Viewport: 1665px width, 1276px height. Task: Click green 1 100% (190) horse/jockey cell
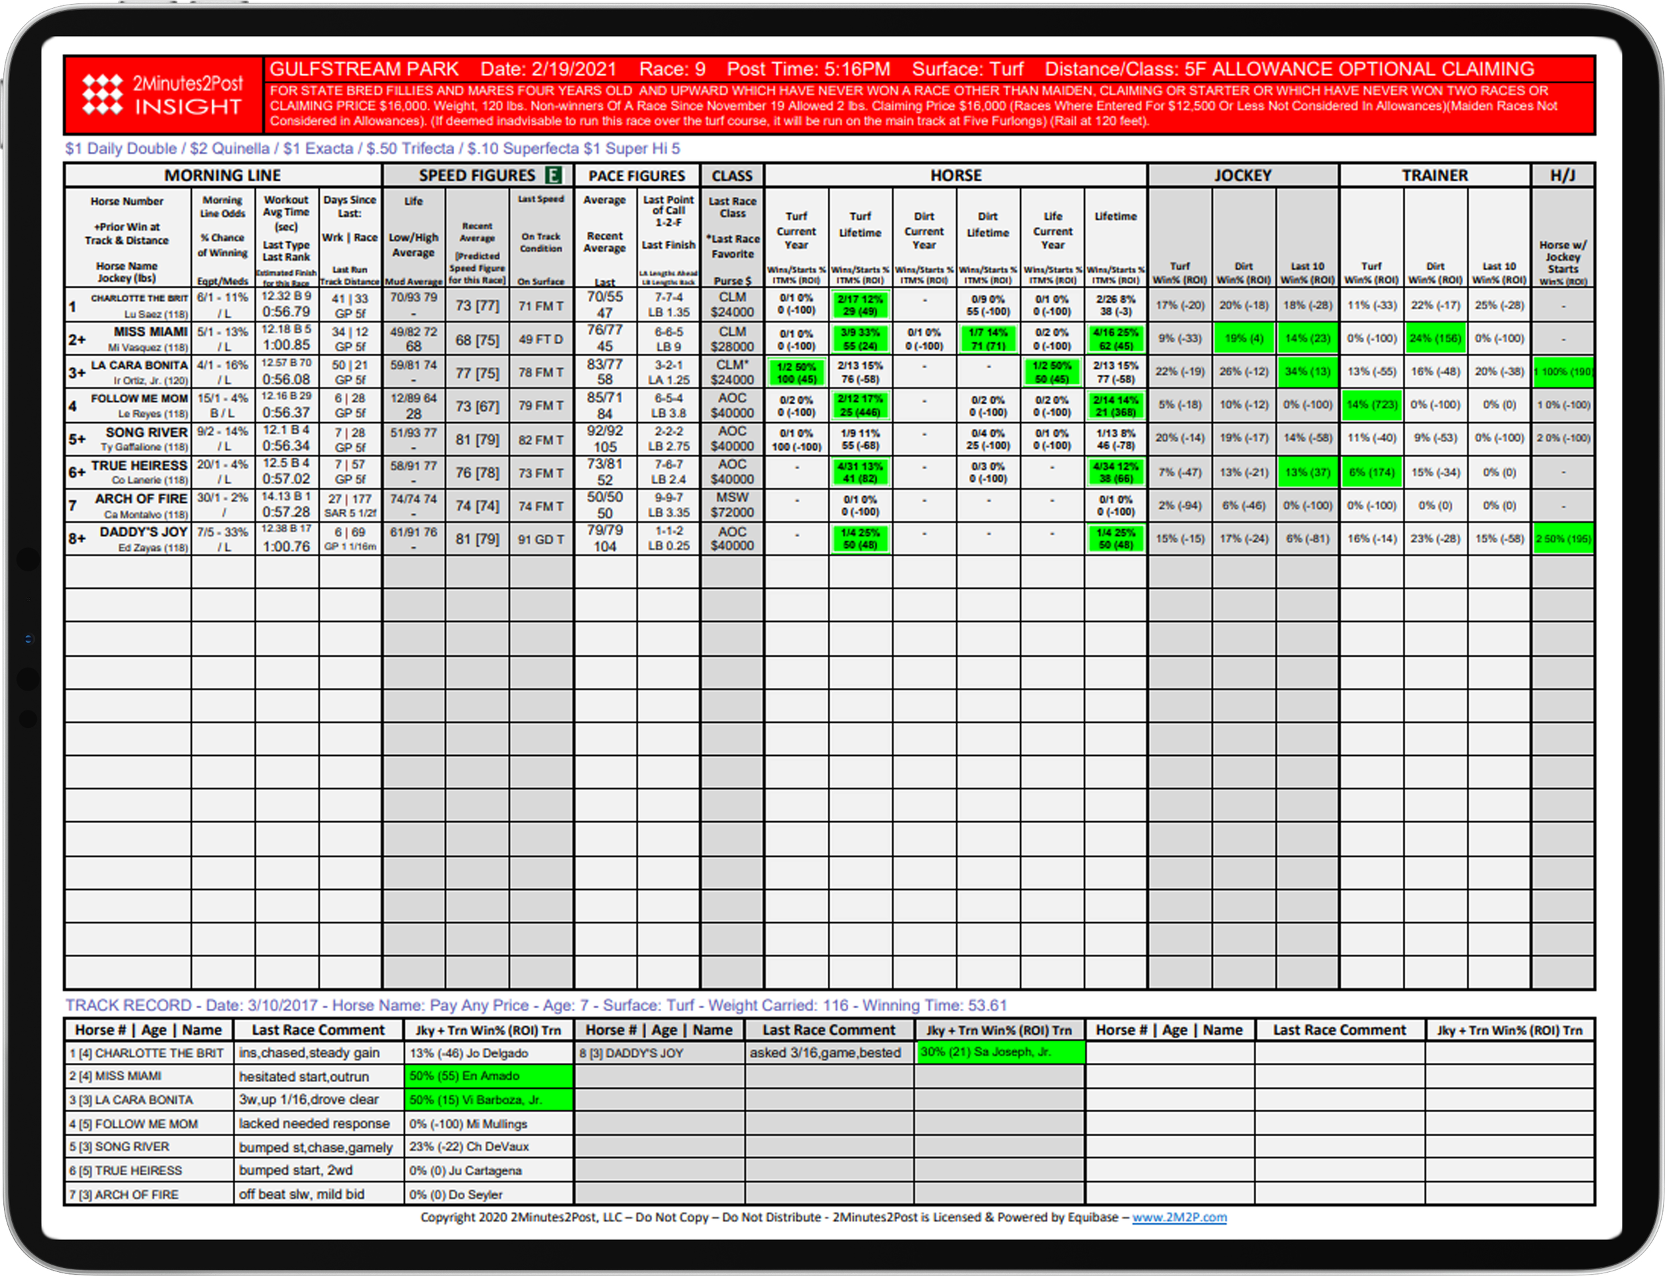pos(1562,372)
